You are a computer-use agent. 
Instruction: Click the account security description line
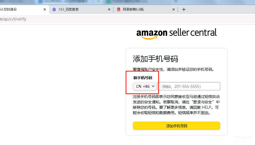[173, 69]
